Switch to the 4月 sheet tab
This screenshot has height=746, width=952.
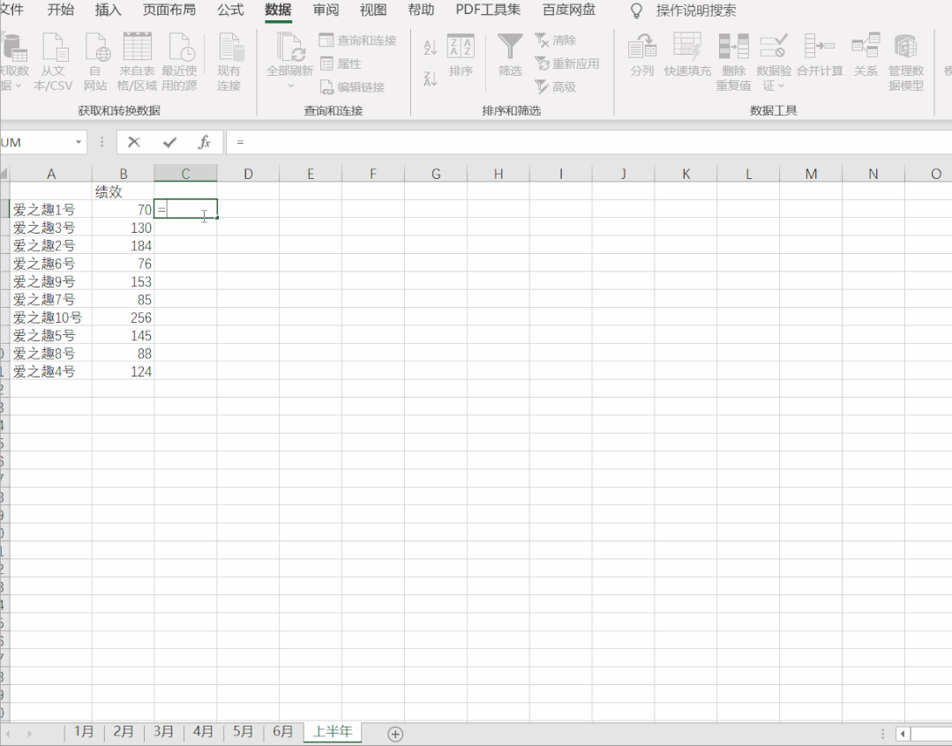click(204, 731)
